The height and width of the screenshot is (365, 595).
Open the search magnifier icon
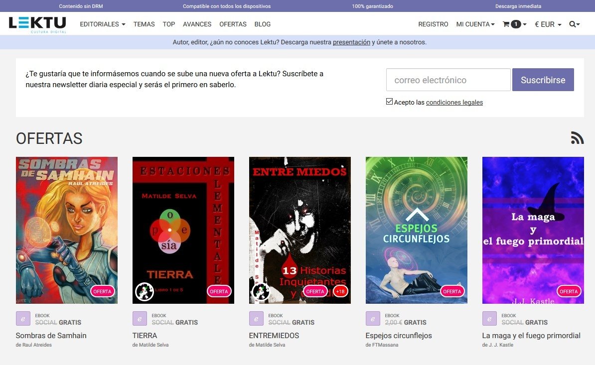click(x=573, y=24)
